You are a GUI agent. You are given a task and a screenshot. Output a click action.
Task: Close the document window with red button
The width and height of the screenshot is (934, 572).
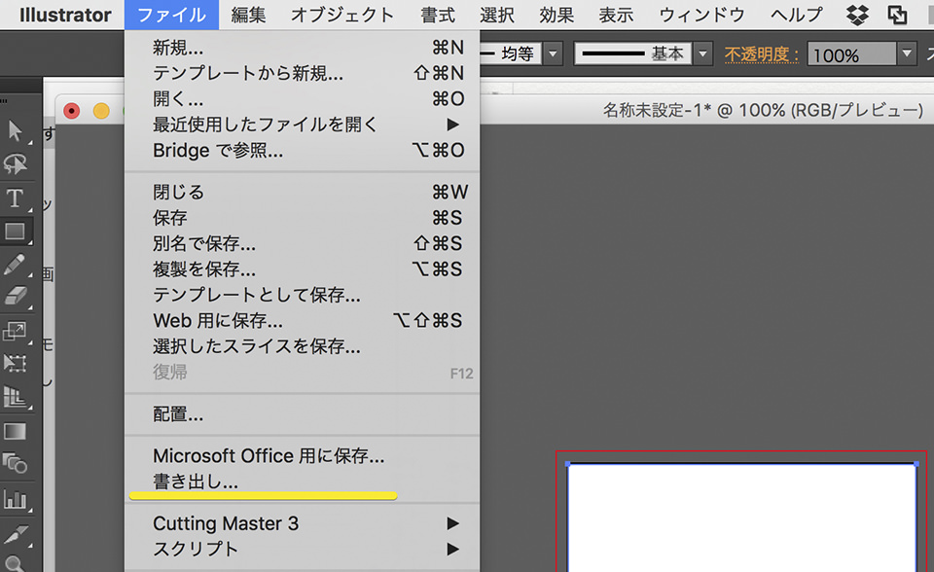pyautogui.click(x=71, y=111)
